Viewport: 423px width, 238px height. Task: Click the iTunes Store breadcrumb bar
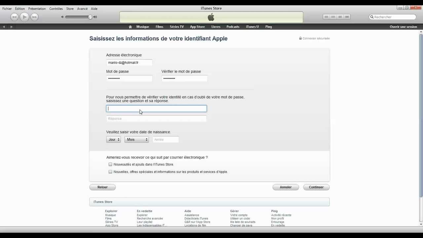pyautogui.click(x=209, y=202)
